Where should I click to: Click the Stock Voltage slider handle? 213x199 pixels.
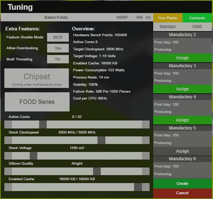point(33,156)
